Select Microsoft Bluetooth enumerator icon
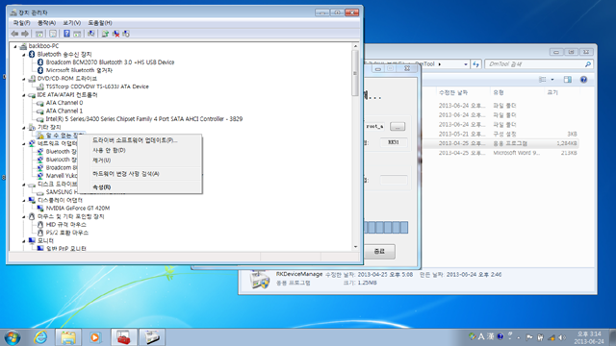616x346 pixels. 40,70
